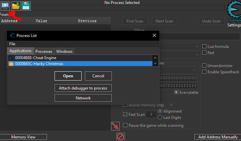Click the Next Scan button

pos(164,21)
